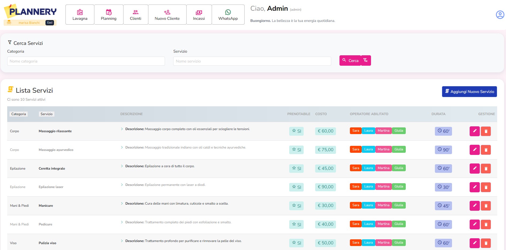Edit Ceretta integrale with pencil icon
This screenshot has height=250, width=506.
click(475, 169)
